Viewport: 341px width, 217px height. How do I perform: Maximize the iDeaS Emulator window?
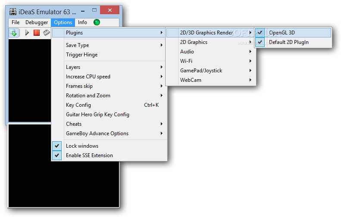(94, 10)
